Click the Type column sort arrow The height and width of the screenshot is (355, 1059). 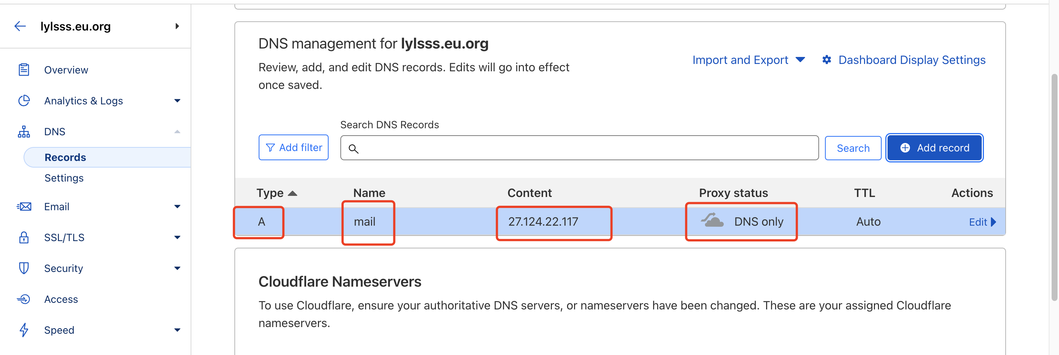tap(292, 193)
